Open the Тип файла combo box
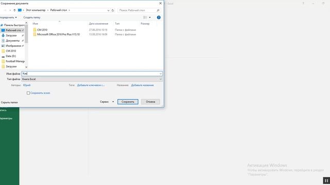Viewport: 330px width, 185px height. tap(92, 79)
